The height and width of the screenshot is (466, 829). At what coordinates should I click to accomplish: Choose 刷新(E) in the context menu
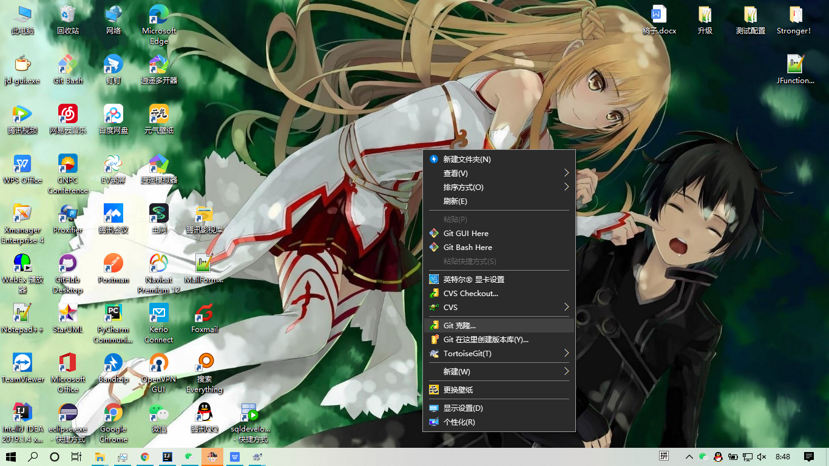(499, 201)
